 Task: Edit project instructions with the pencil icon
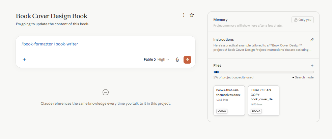coord(312,40)
